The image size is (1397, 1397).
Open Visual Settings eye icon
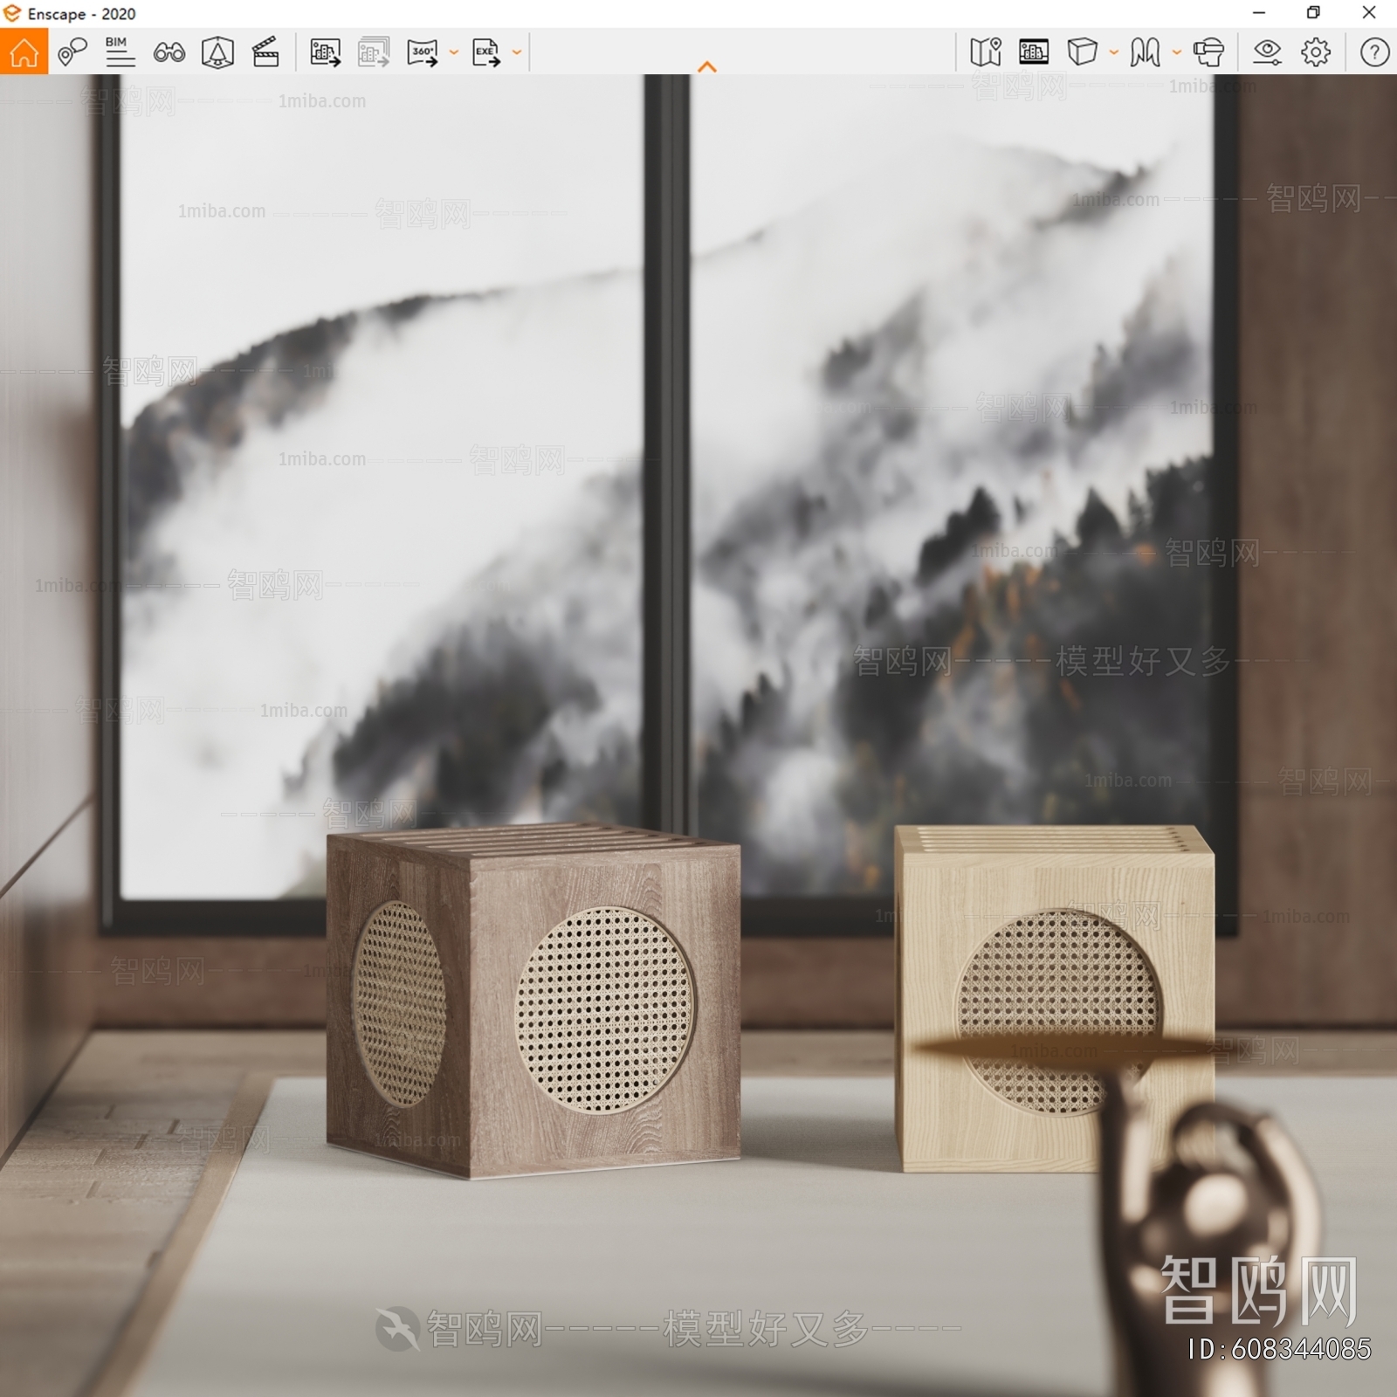(1267, 52)
